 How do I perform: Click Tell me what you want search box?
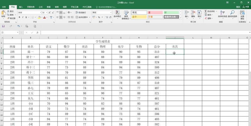(x=106, y=7)
